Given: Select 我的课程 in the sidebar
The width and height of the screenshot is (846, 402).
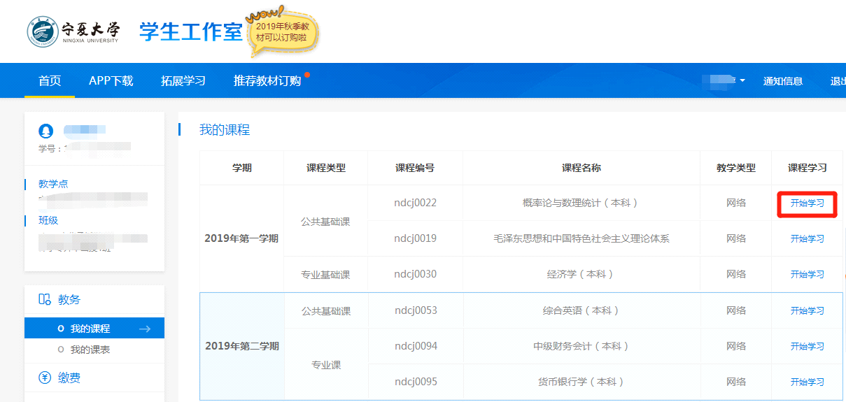Looking at the screenshot, I should [90, 329].
